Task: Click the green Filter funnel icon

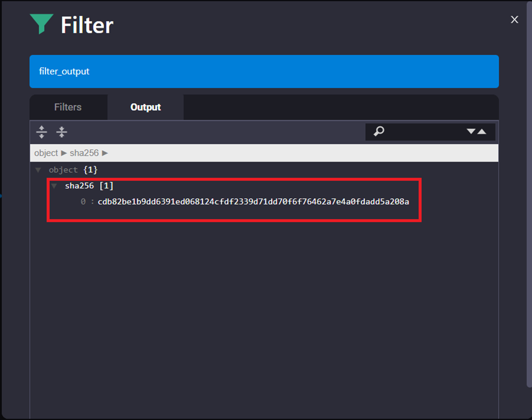Action: click(42, 23)
